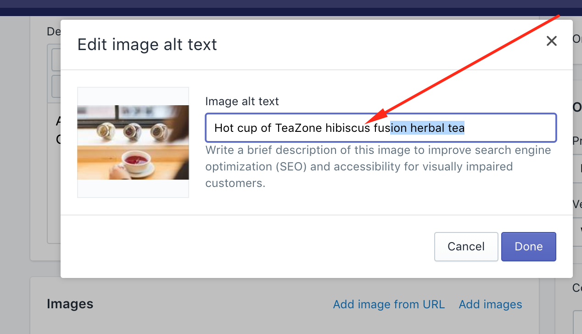Open Add image from URL
582x334 pixels.
point(389,304)
